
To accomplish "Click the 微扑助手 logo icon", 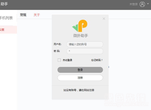I will click(80, 26).
